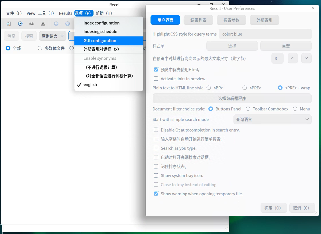This screenshot has width=321, height=234.
Task: Click max text size number field
Action: 278,58
